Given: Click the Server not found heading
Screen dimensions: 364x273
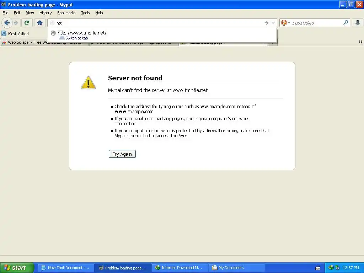Looking at the screenshot, I should (x=135, y=78).
